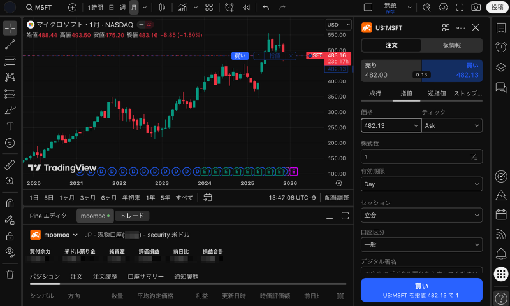Open the MSFT symbol search
The height and width of the screenshot is (306, 510).
click(39, 8)
